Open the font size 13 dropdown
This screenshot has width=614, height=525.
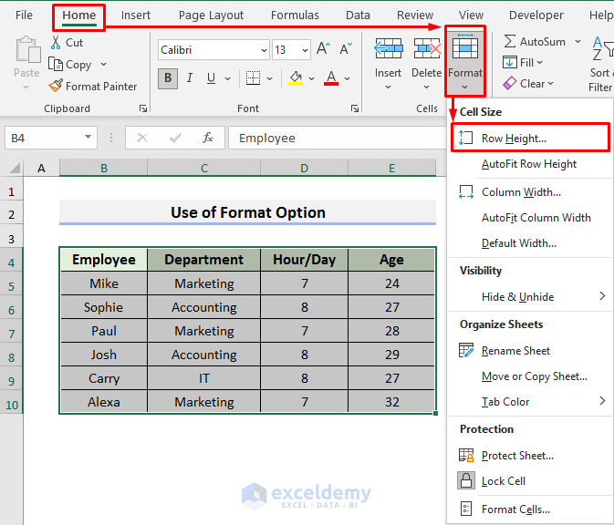(x=305, y=50)
